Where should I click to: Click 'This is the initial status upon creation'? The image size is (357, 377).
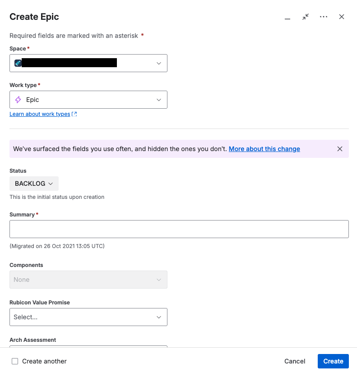[57, 197]
